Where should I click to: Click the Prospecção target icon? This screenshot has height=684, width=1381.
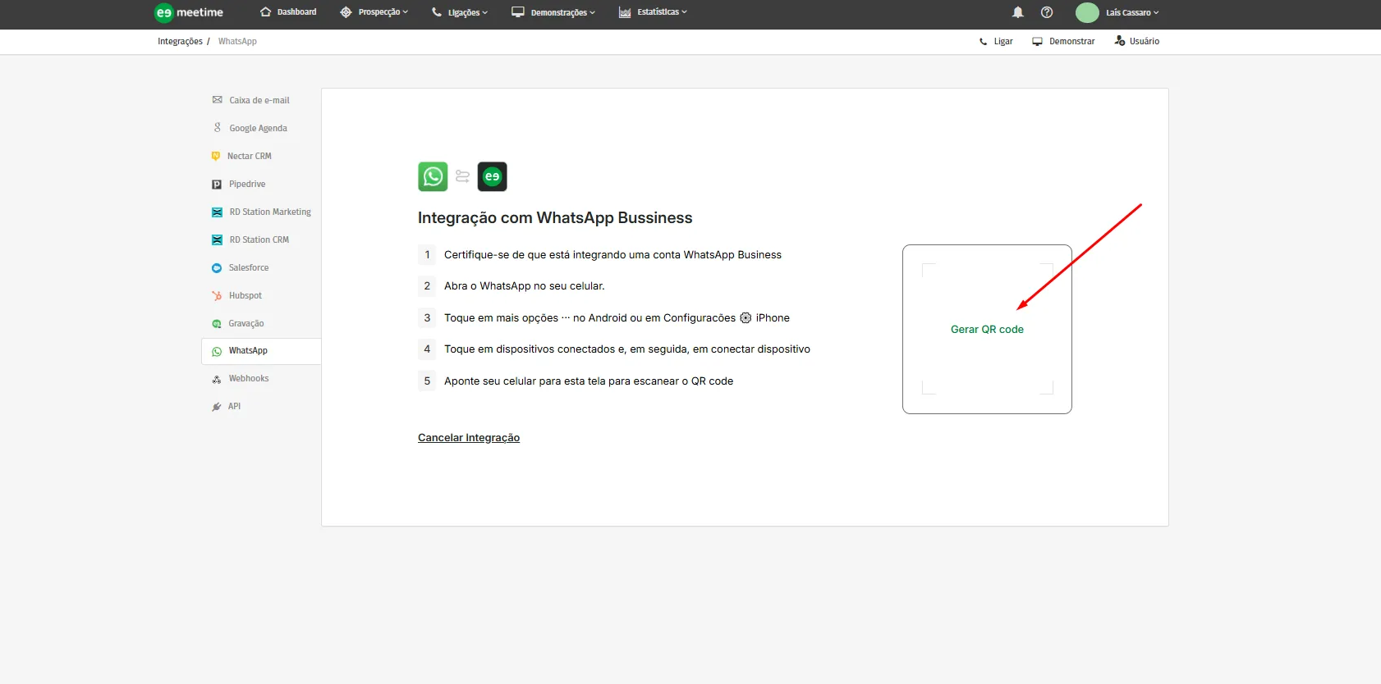(x=346, y=12)
